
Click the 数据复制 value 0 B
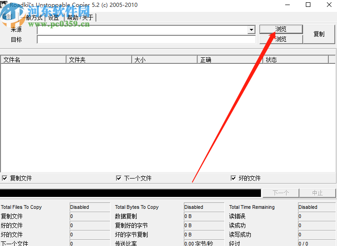(x=204, y=216)
